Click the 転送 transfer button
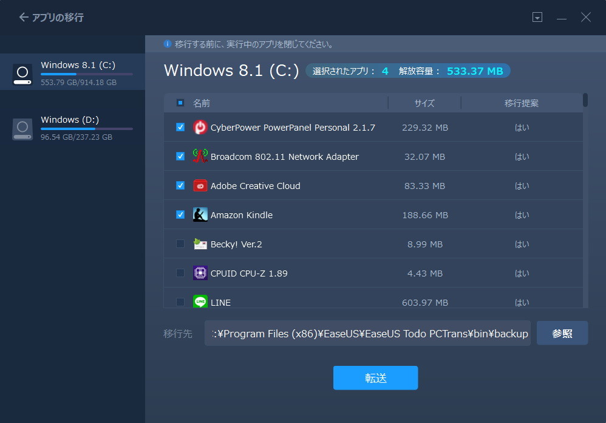The image size is (606, 423). pyautogui.click(x=376, y=378)
